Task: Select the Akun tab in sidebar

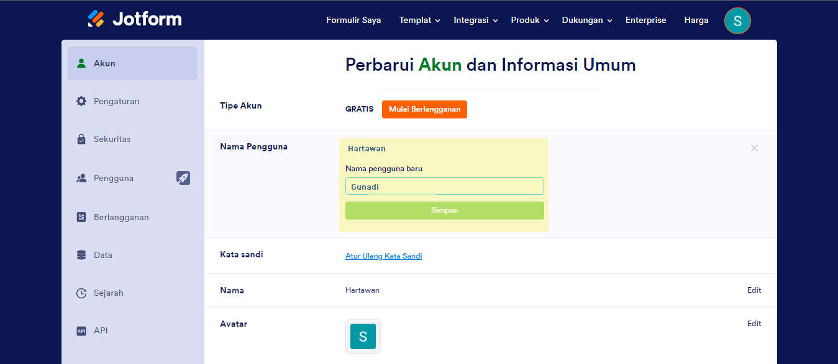Action: [x=132, y=63]
